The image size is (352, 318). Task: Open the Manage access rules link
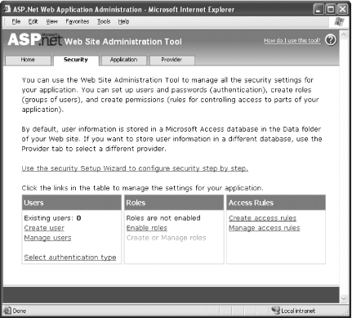[265, 228]
